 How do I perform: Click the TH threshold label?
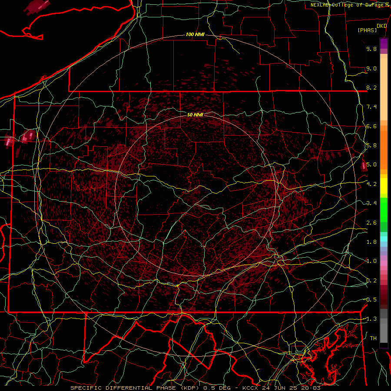[373, 338]
